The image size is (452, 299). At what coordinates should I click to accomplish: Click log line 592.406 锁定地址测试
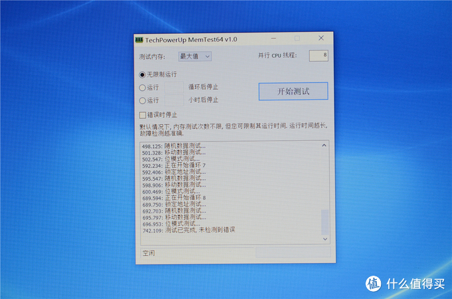coord(174,172)
